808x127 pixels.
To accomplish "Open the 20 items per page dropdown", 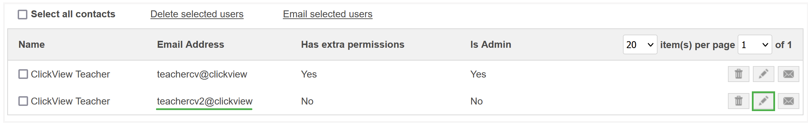I will point(640,45).
